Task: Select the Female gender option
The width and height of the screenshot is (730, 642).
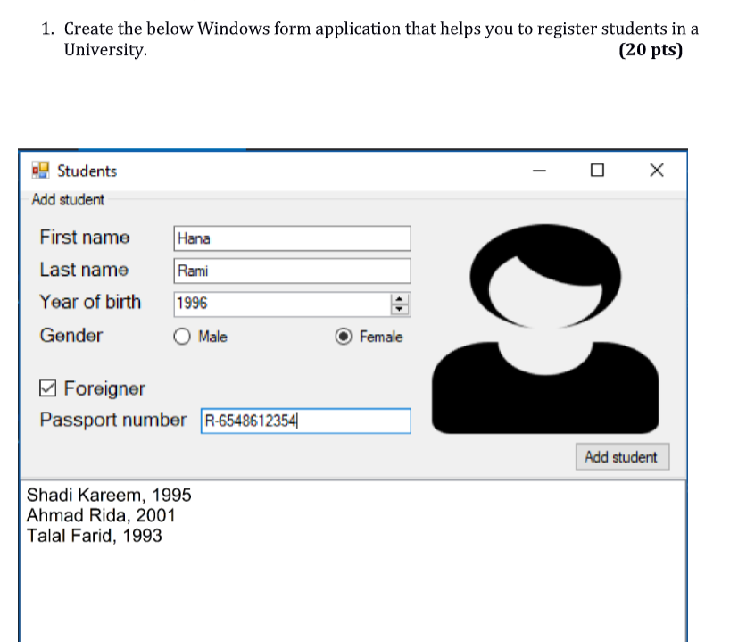Action: (x=343, y=337)
